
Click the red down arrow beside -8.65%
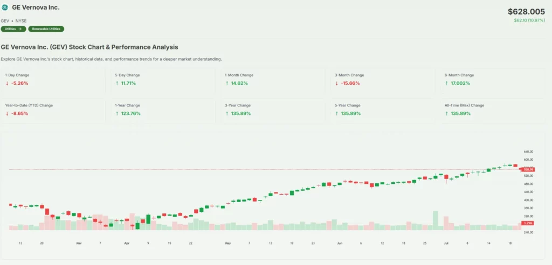click(x=7, y=113)
